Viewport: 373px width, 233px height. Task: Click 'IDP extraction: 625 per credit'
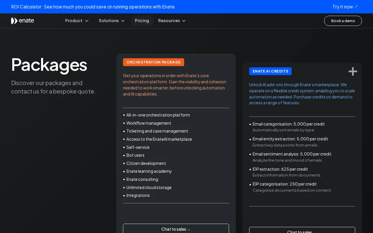pos(280,169)
